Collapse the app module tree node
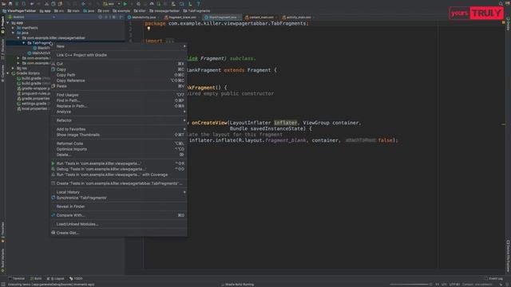The height and width of the screenshot is (287, 511). [8, 23]
